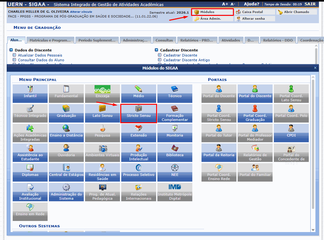Open Relatórios de Gestão portal
This screenshot has height=240, width=324.
coord(255,153)
